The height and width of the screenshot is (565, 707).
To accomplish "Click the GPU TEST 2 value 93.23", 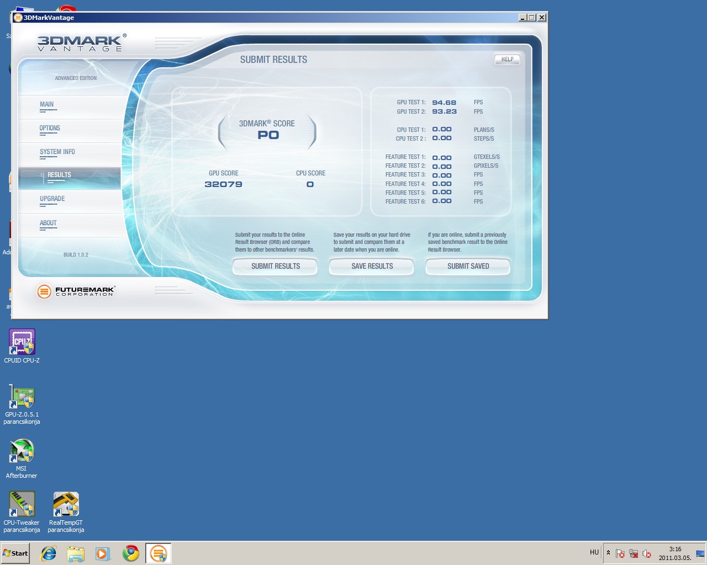I will 444,111.
